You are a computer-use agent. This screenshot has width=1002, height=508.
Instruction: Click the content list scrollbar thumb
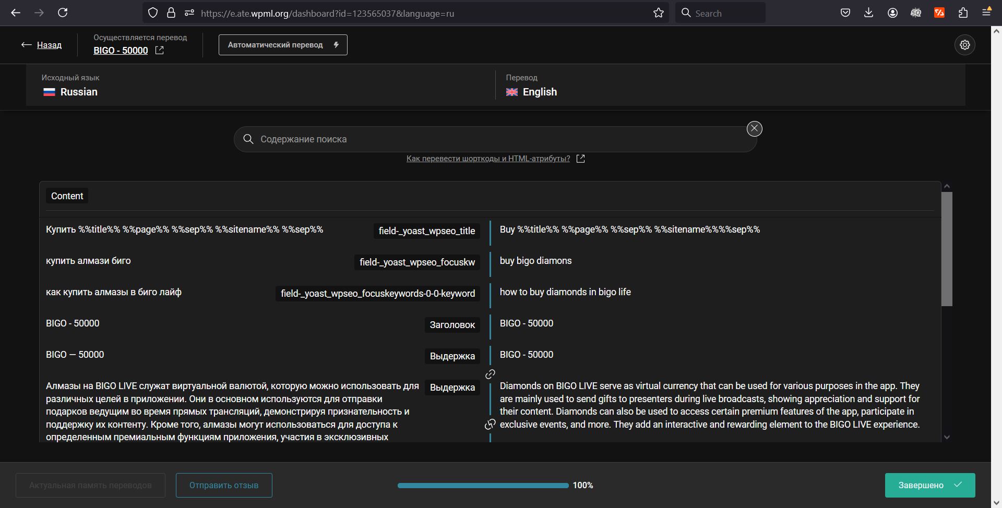(947, 249)
